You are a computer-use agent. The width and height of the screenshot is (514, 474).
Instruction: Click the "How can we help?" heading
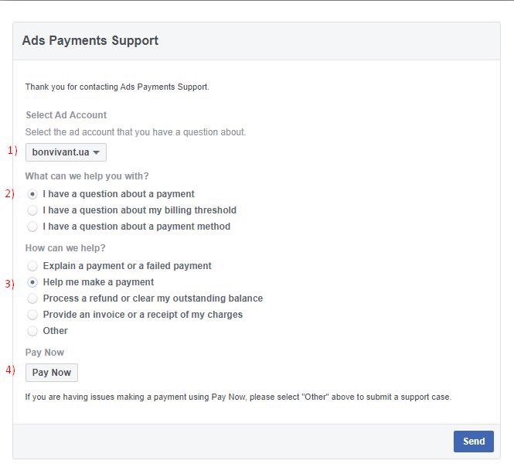[65, 248]
